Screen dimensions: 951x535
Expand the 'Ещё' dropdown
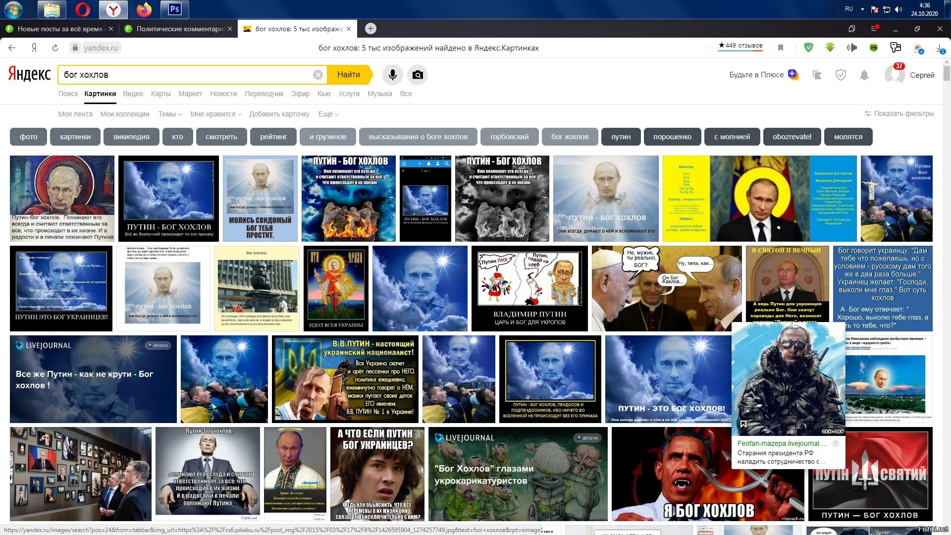click(328, 114)
